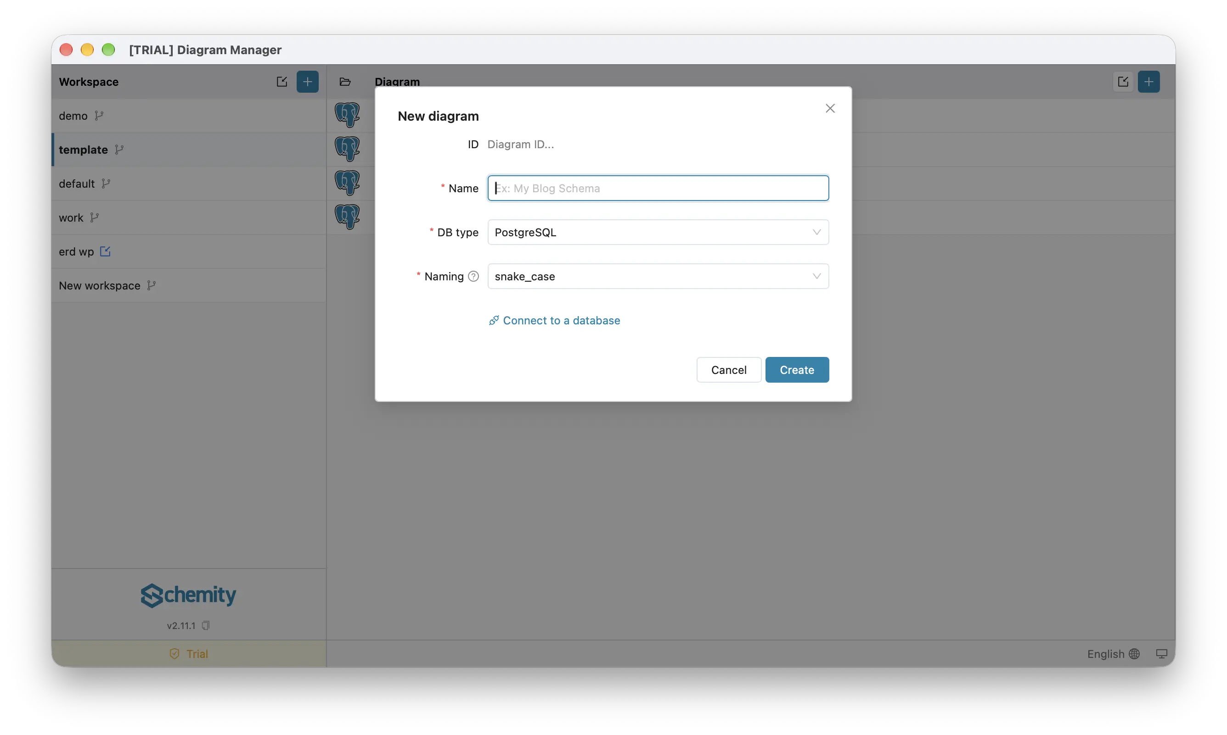Close the New diagram dialog with X
Screen dimensions: 1227x735
830,108
